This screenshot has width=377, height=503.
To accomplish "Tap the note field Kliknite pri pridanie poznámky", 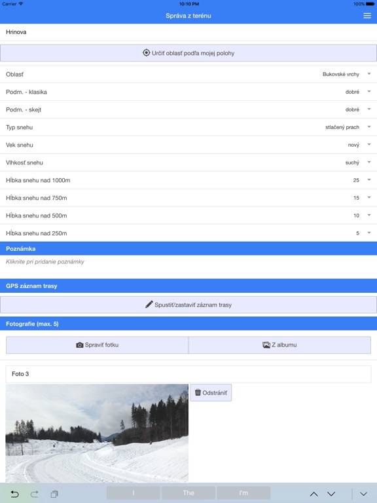I will click(x=188, y=267).
